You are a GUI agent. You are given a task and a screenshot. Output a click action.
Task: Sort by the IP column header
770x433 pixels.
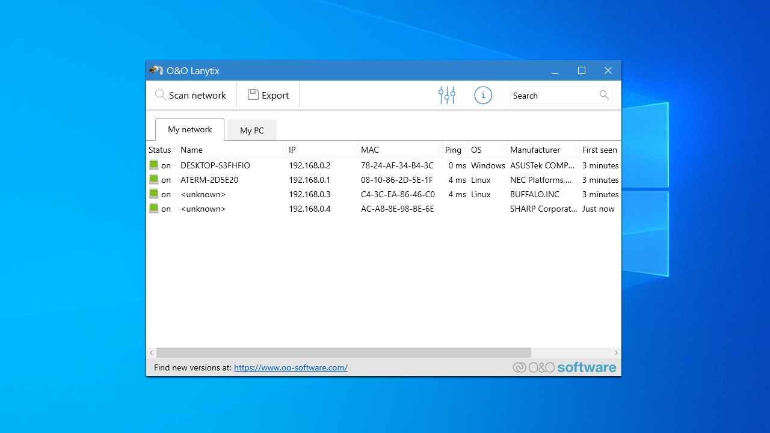click(322, 150)
